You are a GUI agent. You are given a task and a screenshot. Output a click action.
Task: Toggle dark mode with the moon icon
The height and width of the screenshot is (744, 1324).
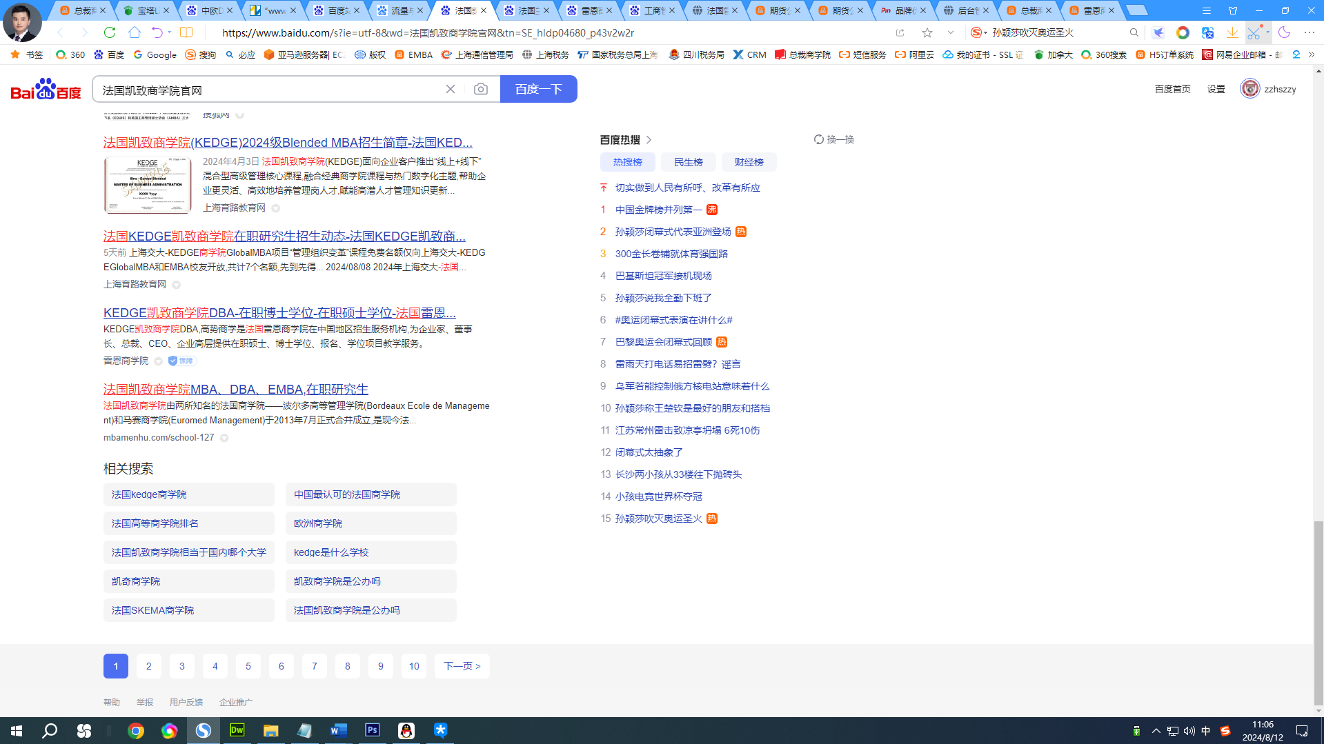tap(1283, 32)
